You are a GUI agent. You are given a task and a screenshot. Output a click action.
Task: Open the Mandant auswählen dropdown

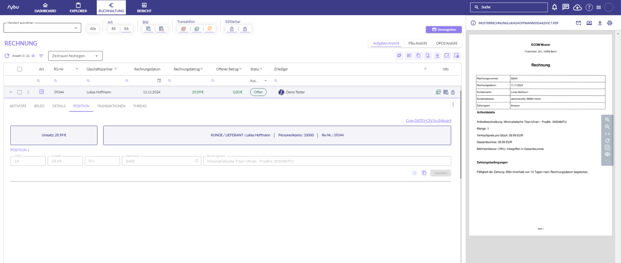[42, 28]
